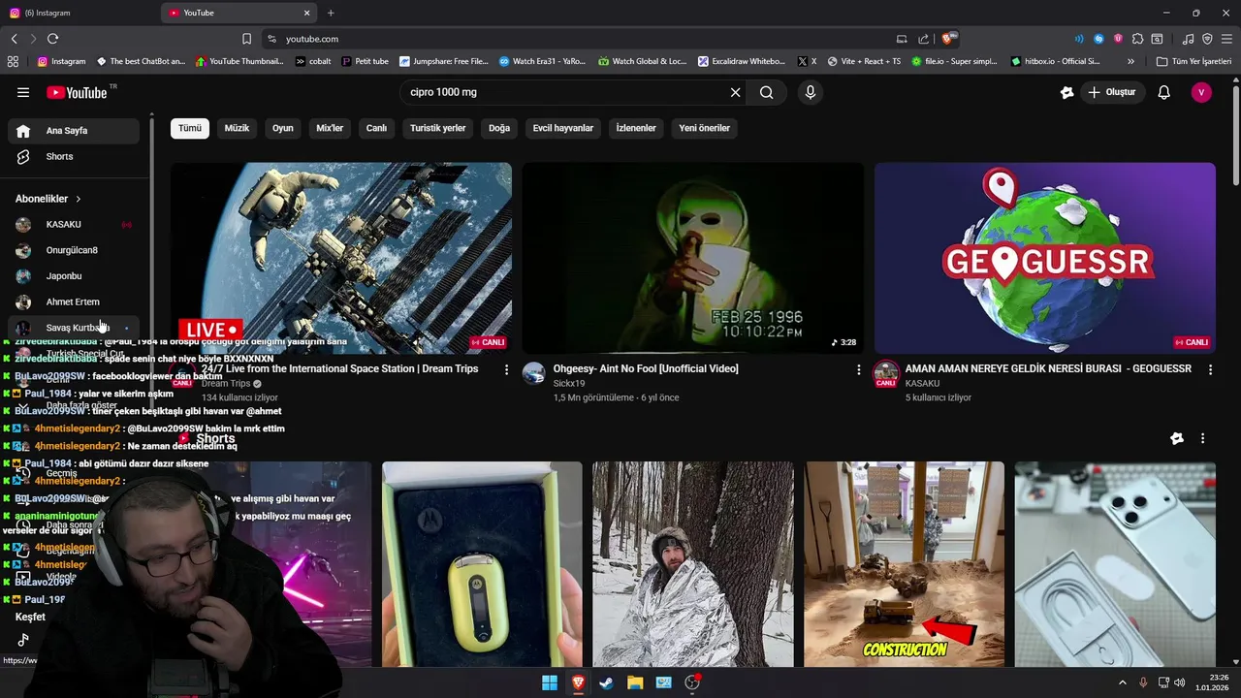Open Shorts from the sidebar

pos(74,156)
